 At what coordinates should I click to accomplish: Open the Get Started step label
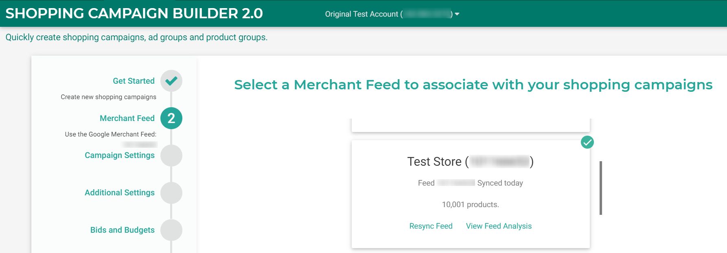tap(134, 81)
